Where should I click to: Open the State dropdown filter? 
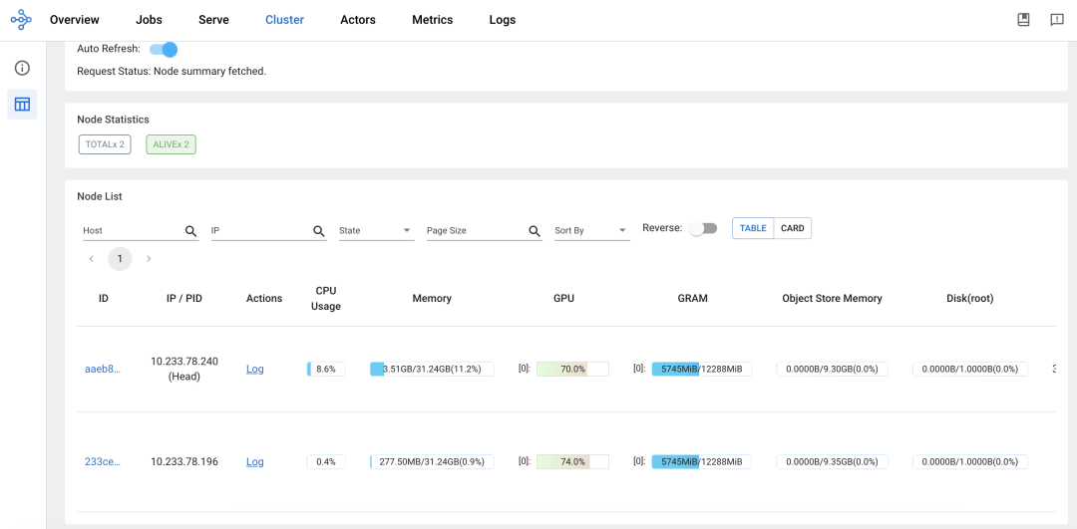click(x=376, y=231)
